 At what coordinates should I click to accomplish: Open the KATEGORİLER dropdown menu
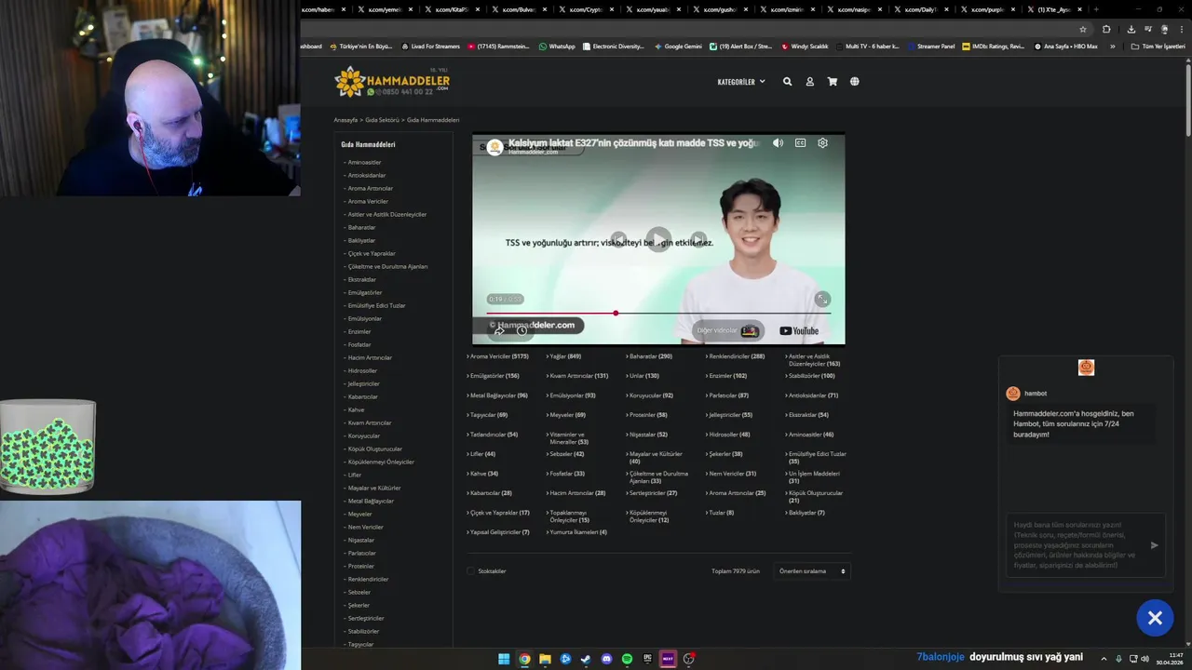(741, 82)
